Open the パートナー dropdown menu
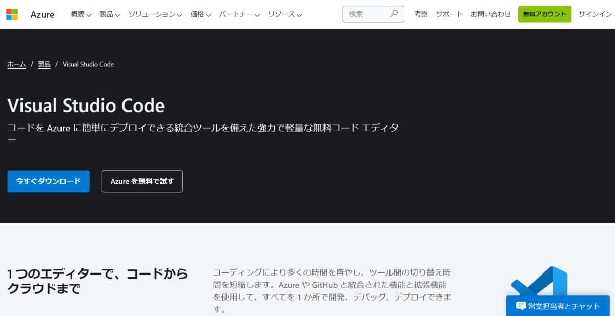Viewport: 615px width, 316px height. point(239,14)
